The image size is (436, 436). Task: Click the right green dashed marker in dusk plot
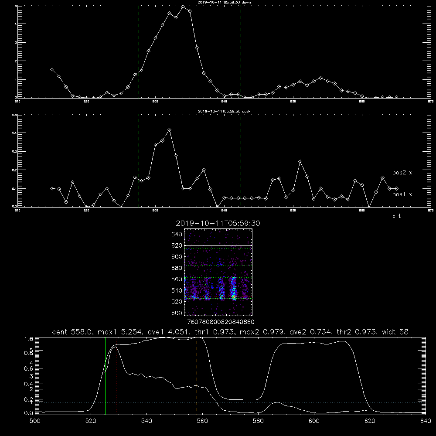241,161
